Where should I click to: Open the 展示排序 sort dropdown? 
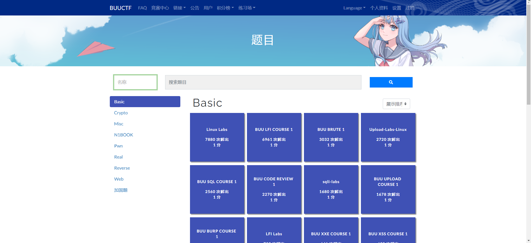(396, 104)
